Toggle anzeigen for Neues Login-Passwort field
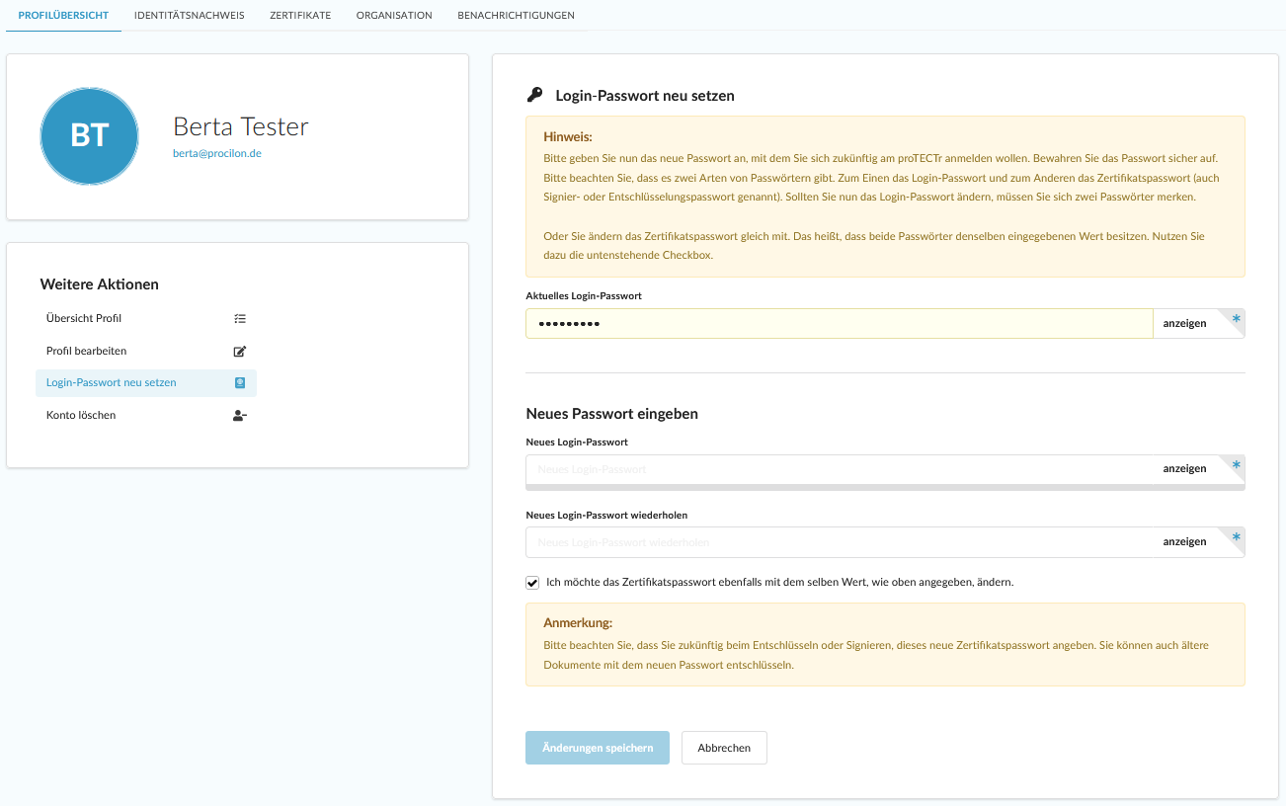This screenshot has height=806, width=1286. pos(1184,469)
